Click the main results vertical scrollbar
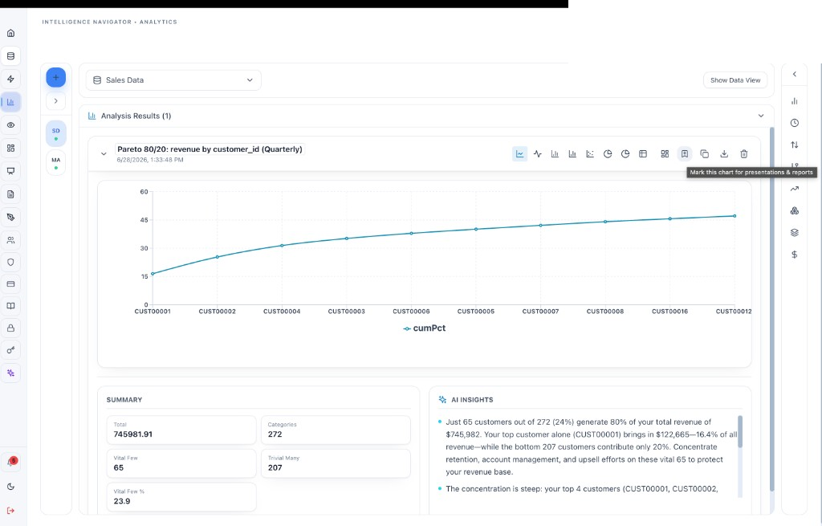 pyautogui.click(x=771, y=309)
